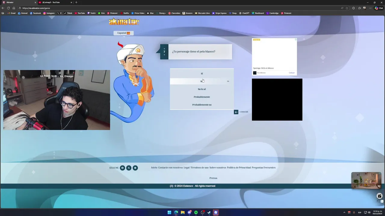The width and height of the screenshot is (385, 216).
Task: Answer 'Sí' to the white hair question
Action: coord(202,73)
